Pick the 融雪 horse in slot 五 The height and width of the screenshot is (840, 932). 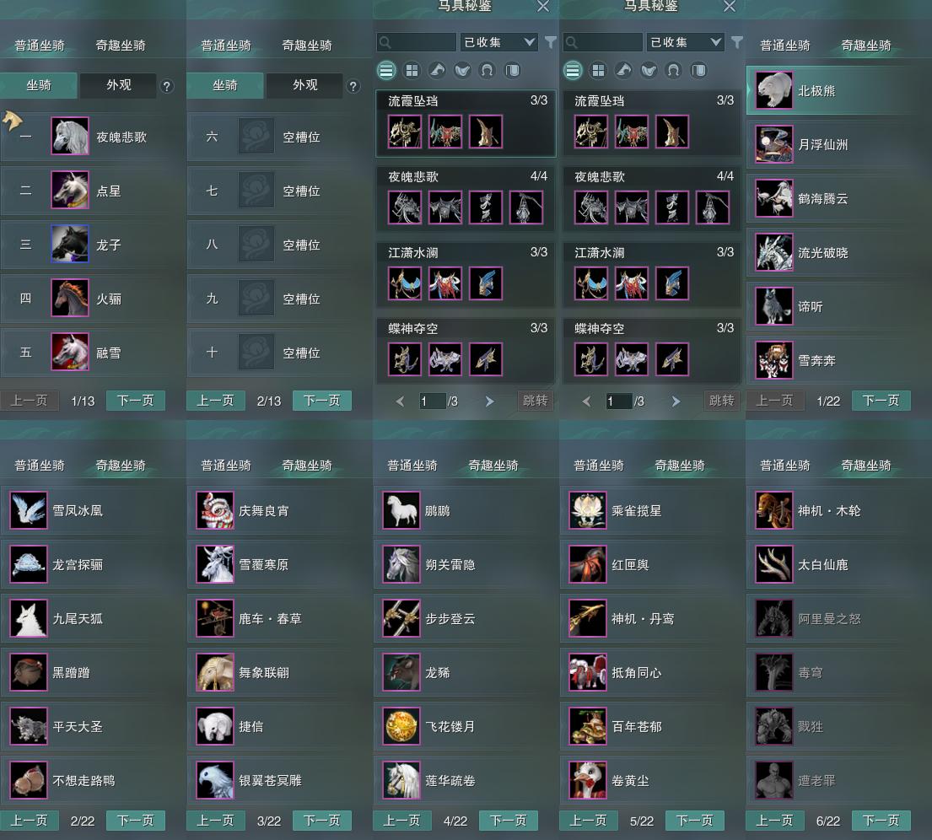pyautogui.click(x=69, y=352)
